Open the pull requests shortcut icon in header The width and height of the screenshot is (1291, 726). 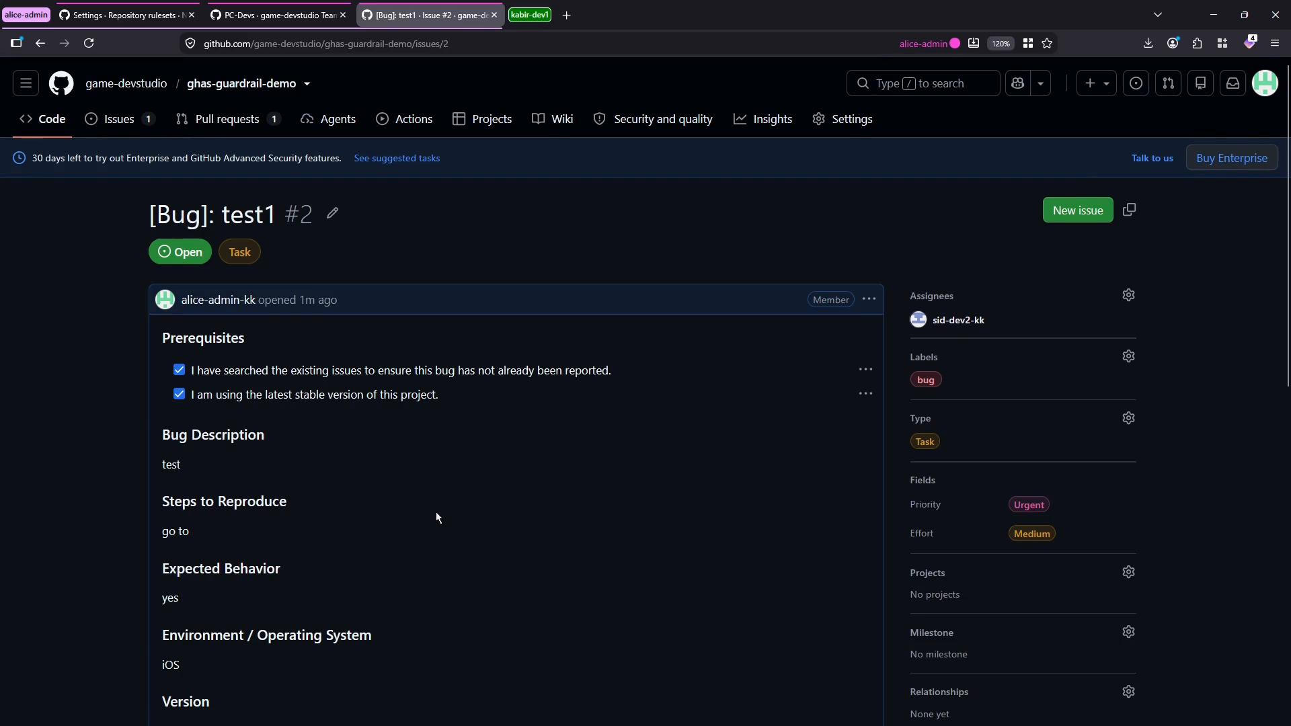(x=1168, y=83)
